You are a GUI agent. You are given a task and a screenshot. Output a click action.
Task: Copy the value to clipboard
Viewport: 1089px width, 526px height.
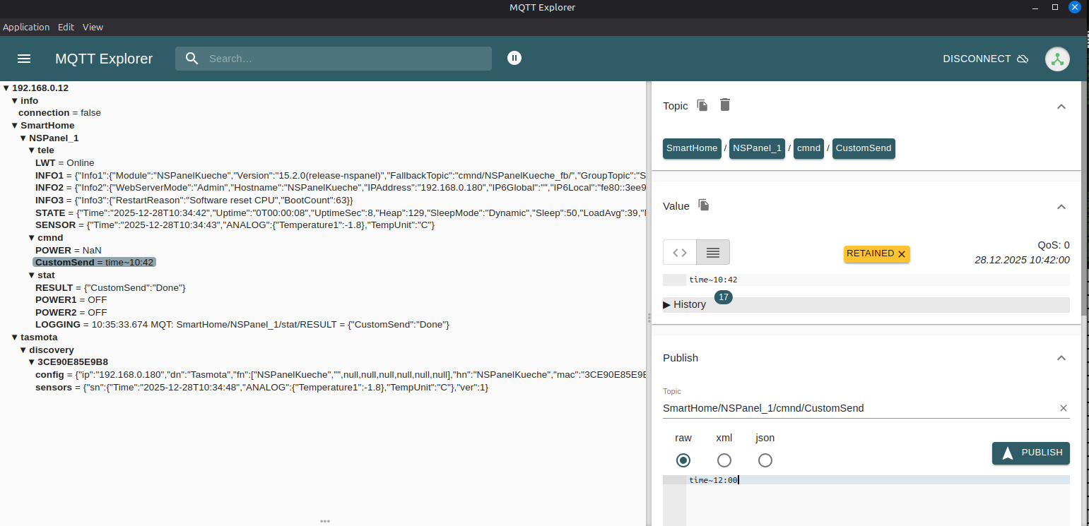[x=704, y=205]
